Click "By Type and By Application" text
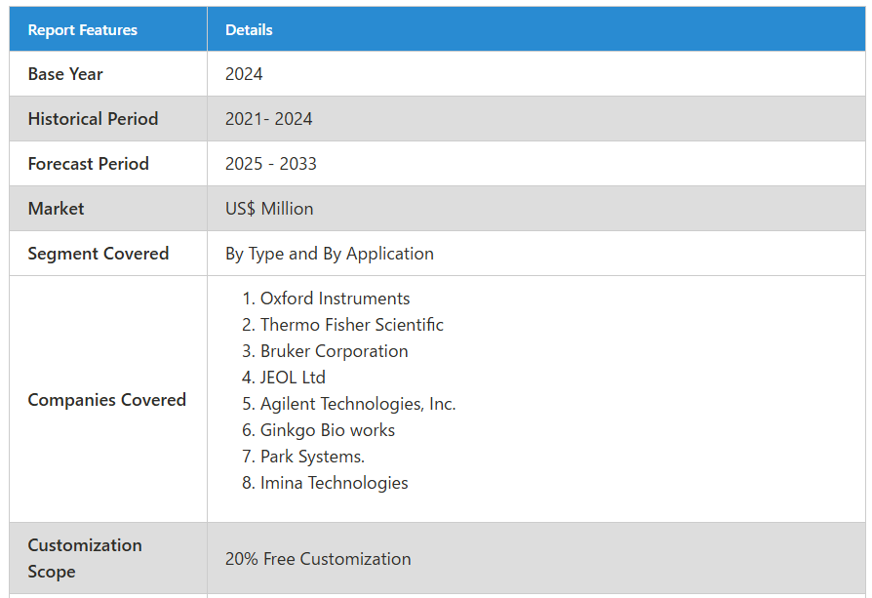 330,254
